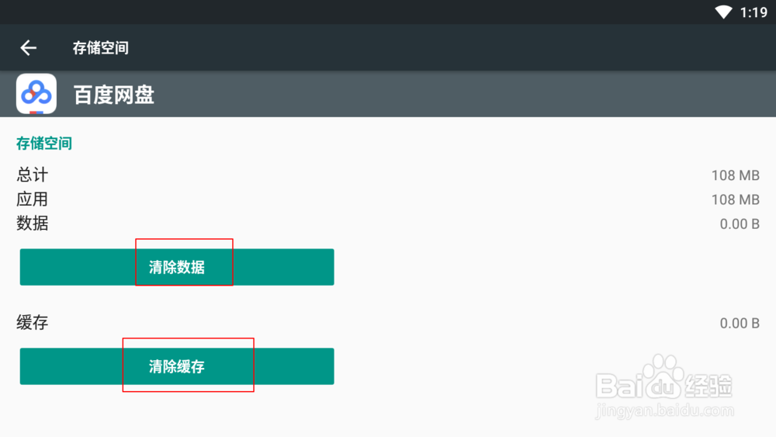Click the 清除缓存 button
This screenshot has height=437, width=776.
click(x=177, y=366)
